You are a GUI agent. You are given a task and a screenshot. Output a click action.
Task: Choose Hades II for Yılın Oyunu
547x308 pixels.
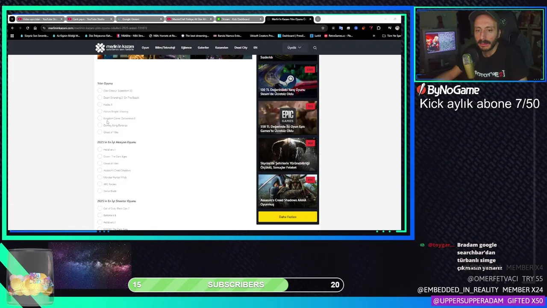pos(100,104)
